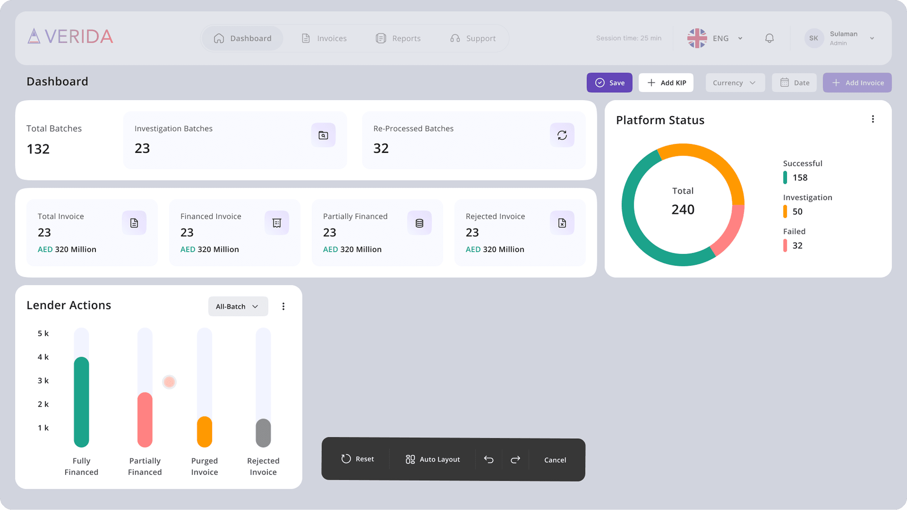The width and height of the screenshot is (907, 510).
Task: Expand the All-Batch dropdown
Action: click(x=238, y=306)
